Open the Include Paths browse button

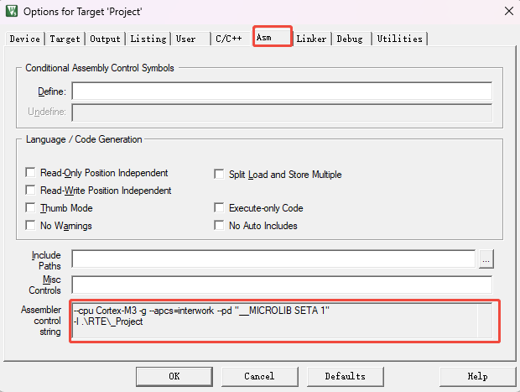(486, 260)
